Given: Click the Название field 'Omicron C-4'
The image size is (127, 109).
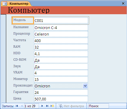Looking at the screenshot, I should point(61,28).
